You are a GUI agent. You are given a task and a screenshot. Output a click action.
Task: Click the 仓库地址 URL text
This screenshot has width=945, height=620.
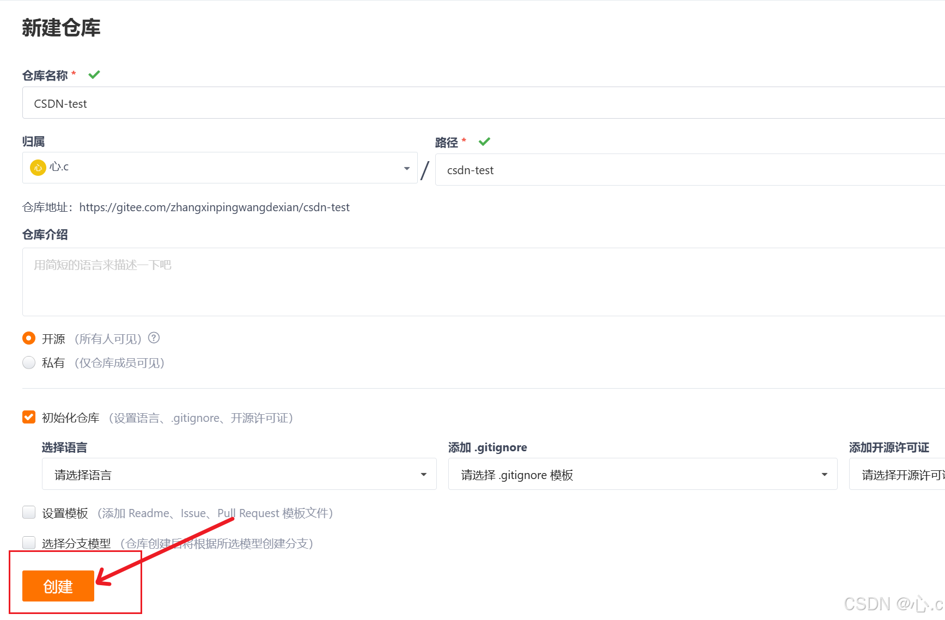[215, 207]
